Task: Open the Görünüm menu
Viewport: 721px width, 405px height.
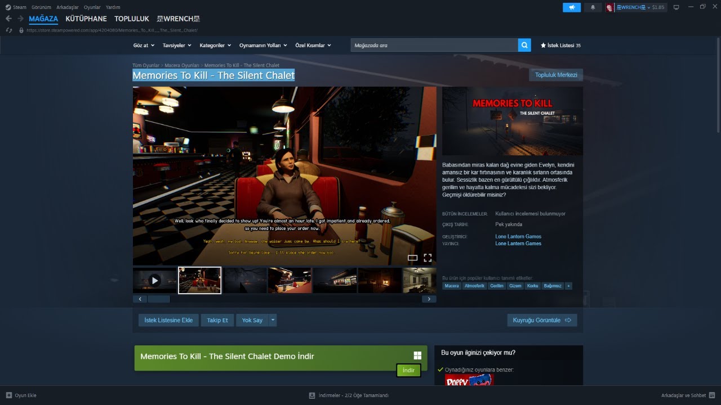Action: 41,7
